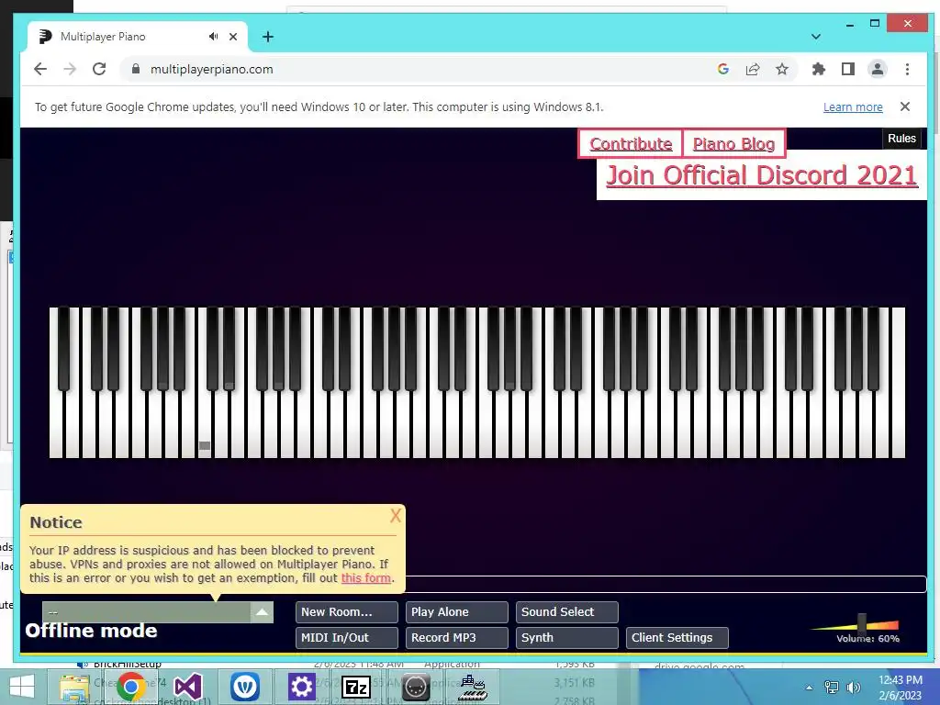The width and height of the screenshot is (940, 705).
Task: Reload the Multiplayer Piano page
Action: [x=99, y=69]
